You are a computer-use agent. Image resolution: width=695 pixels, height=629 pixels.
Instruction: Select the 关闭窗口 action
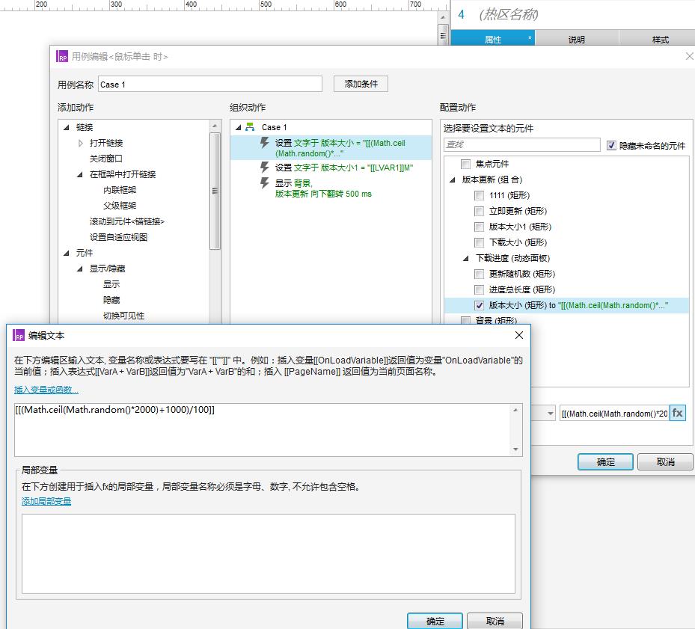pos(106,159)
